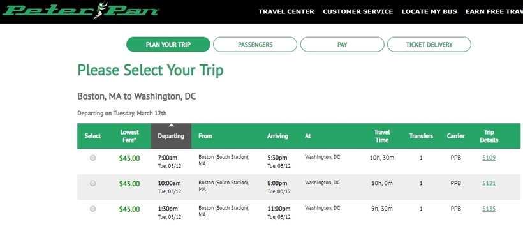Screen dimensions: 523x231
Task: Open trip details link 5121
Action: tap(489, 183)
